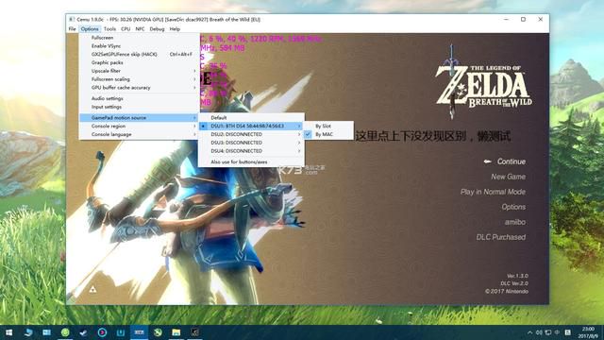Screen dimensions: 604x340
Task: Open Graphic packs window
Action: coord(139,62)
